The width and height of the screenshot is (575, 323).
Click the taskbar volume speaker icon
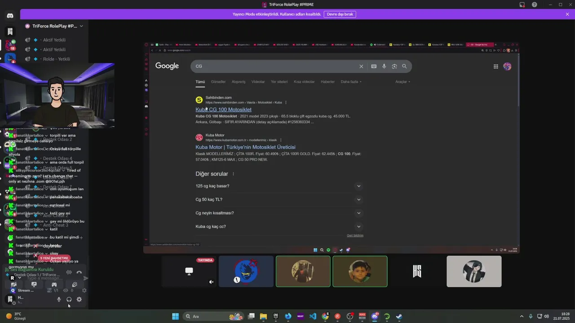pyautogui.click(x=546, y=316)
